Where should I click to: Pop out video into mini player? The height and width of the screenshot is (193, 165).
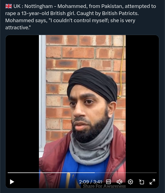click(x=141, y=182)
